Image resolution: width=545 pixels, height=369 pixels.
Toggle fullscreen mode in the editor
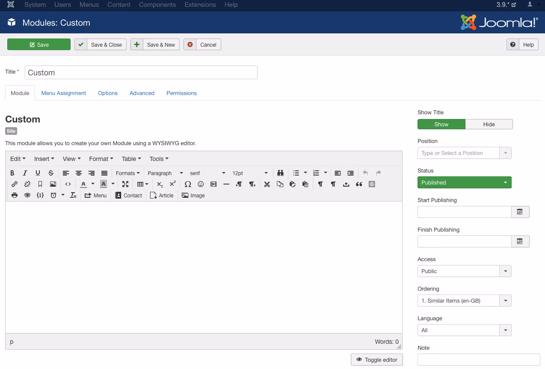[x=125, y=184]
